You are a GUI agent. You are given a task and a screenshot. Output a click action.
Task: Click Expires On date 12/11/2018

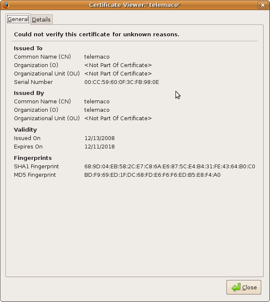tap(100, 147)
